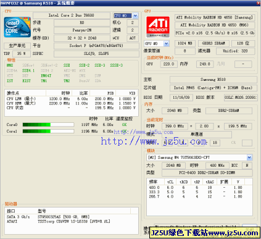Click the Core0 clock value 1197 MHz

89,125
